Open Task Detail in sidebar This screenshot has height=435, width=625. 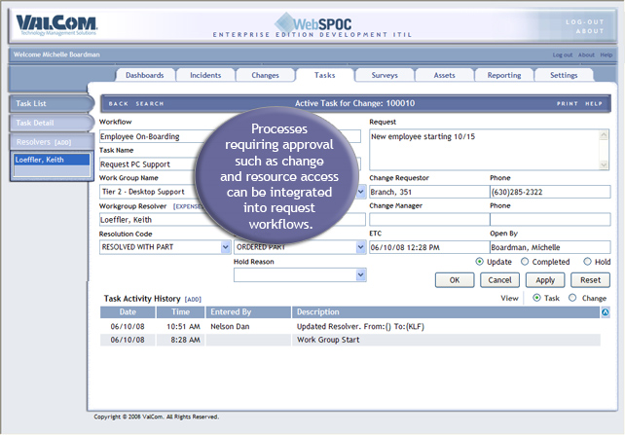(51, 123)
